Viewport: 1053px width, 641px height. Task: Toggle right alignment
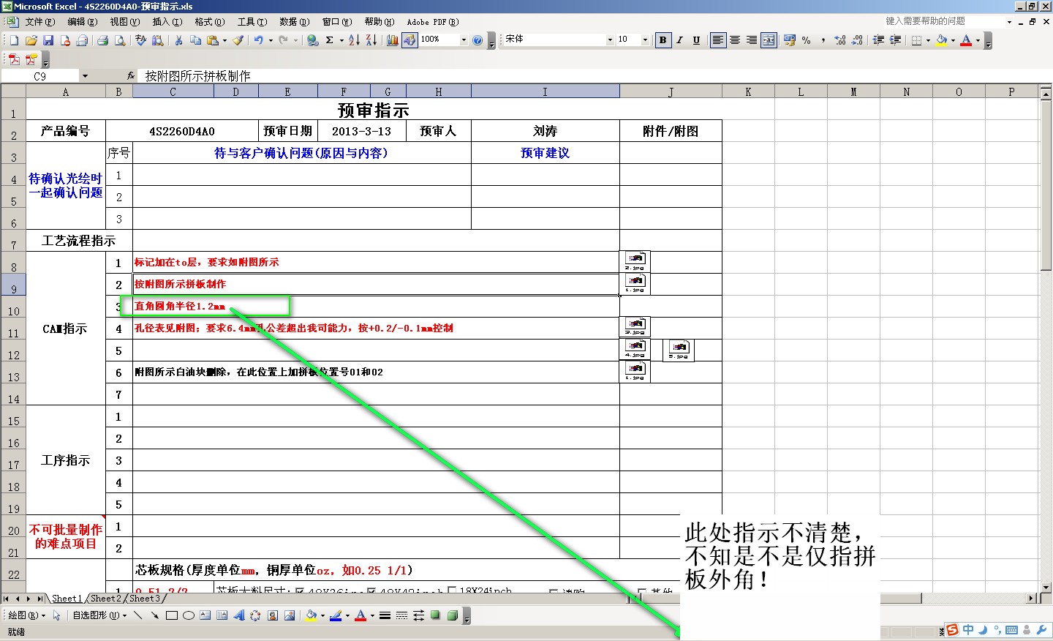point(752,40)
